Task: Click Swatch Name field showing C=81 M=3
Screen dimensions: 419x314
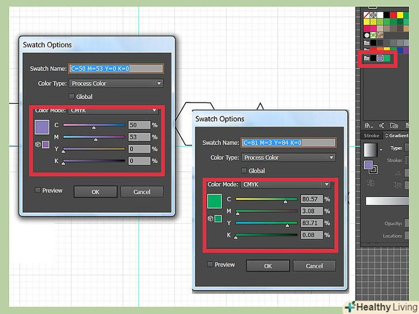Action: pos(288,143)
